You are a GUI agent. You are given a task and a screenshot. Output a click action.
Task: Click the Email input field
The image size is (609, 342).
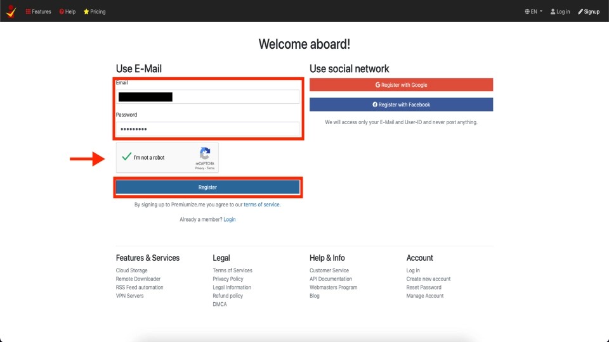[x=207, y=96]
